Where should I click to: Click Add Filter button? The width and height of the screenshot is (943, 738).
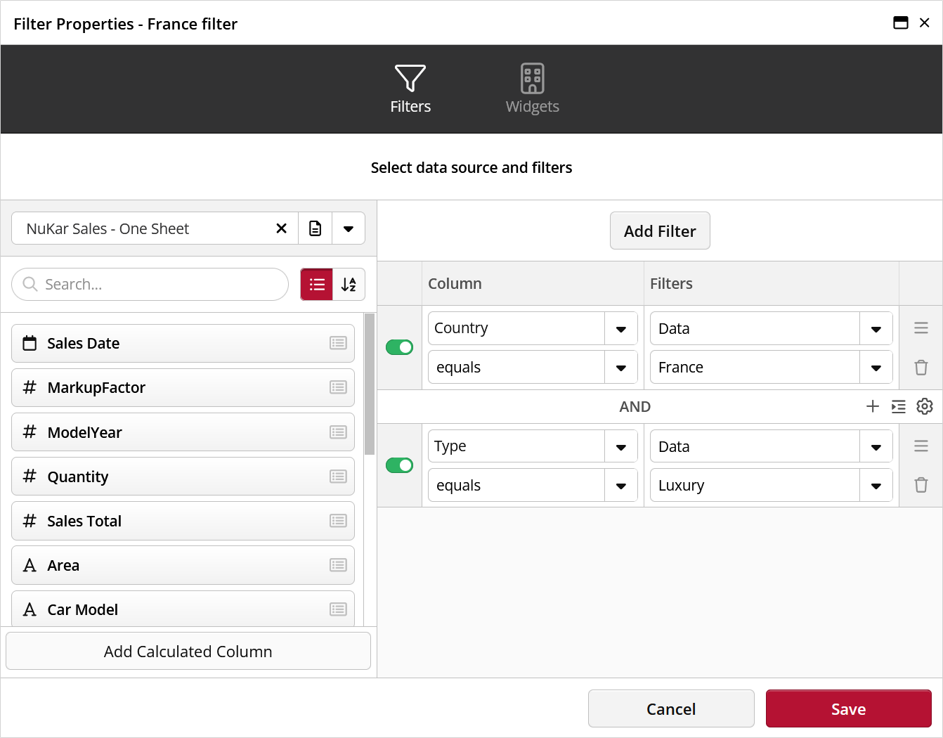(660, 231)
